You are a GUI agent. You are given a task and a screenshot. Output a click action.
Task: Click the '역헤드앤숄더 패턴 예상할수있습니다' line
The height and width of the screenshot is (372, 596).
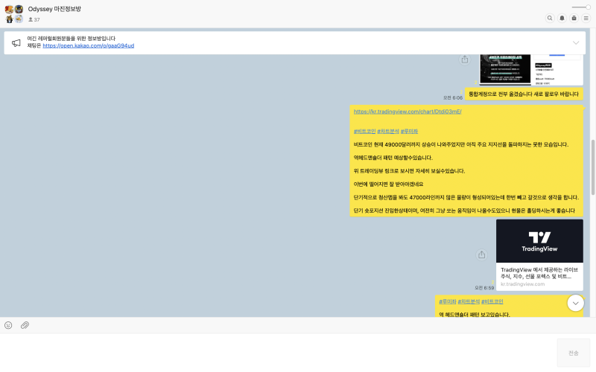(393, 158)
